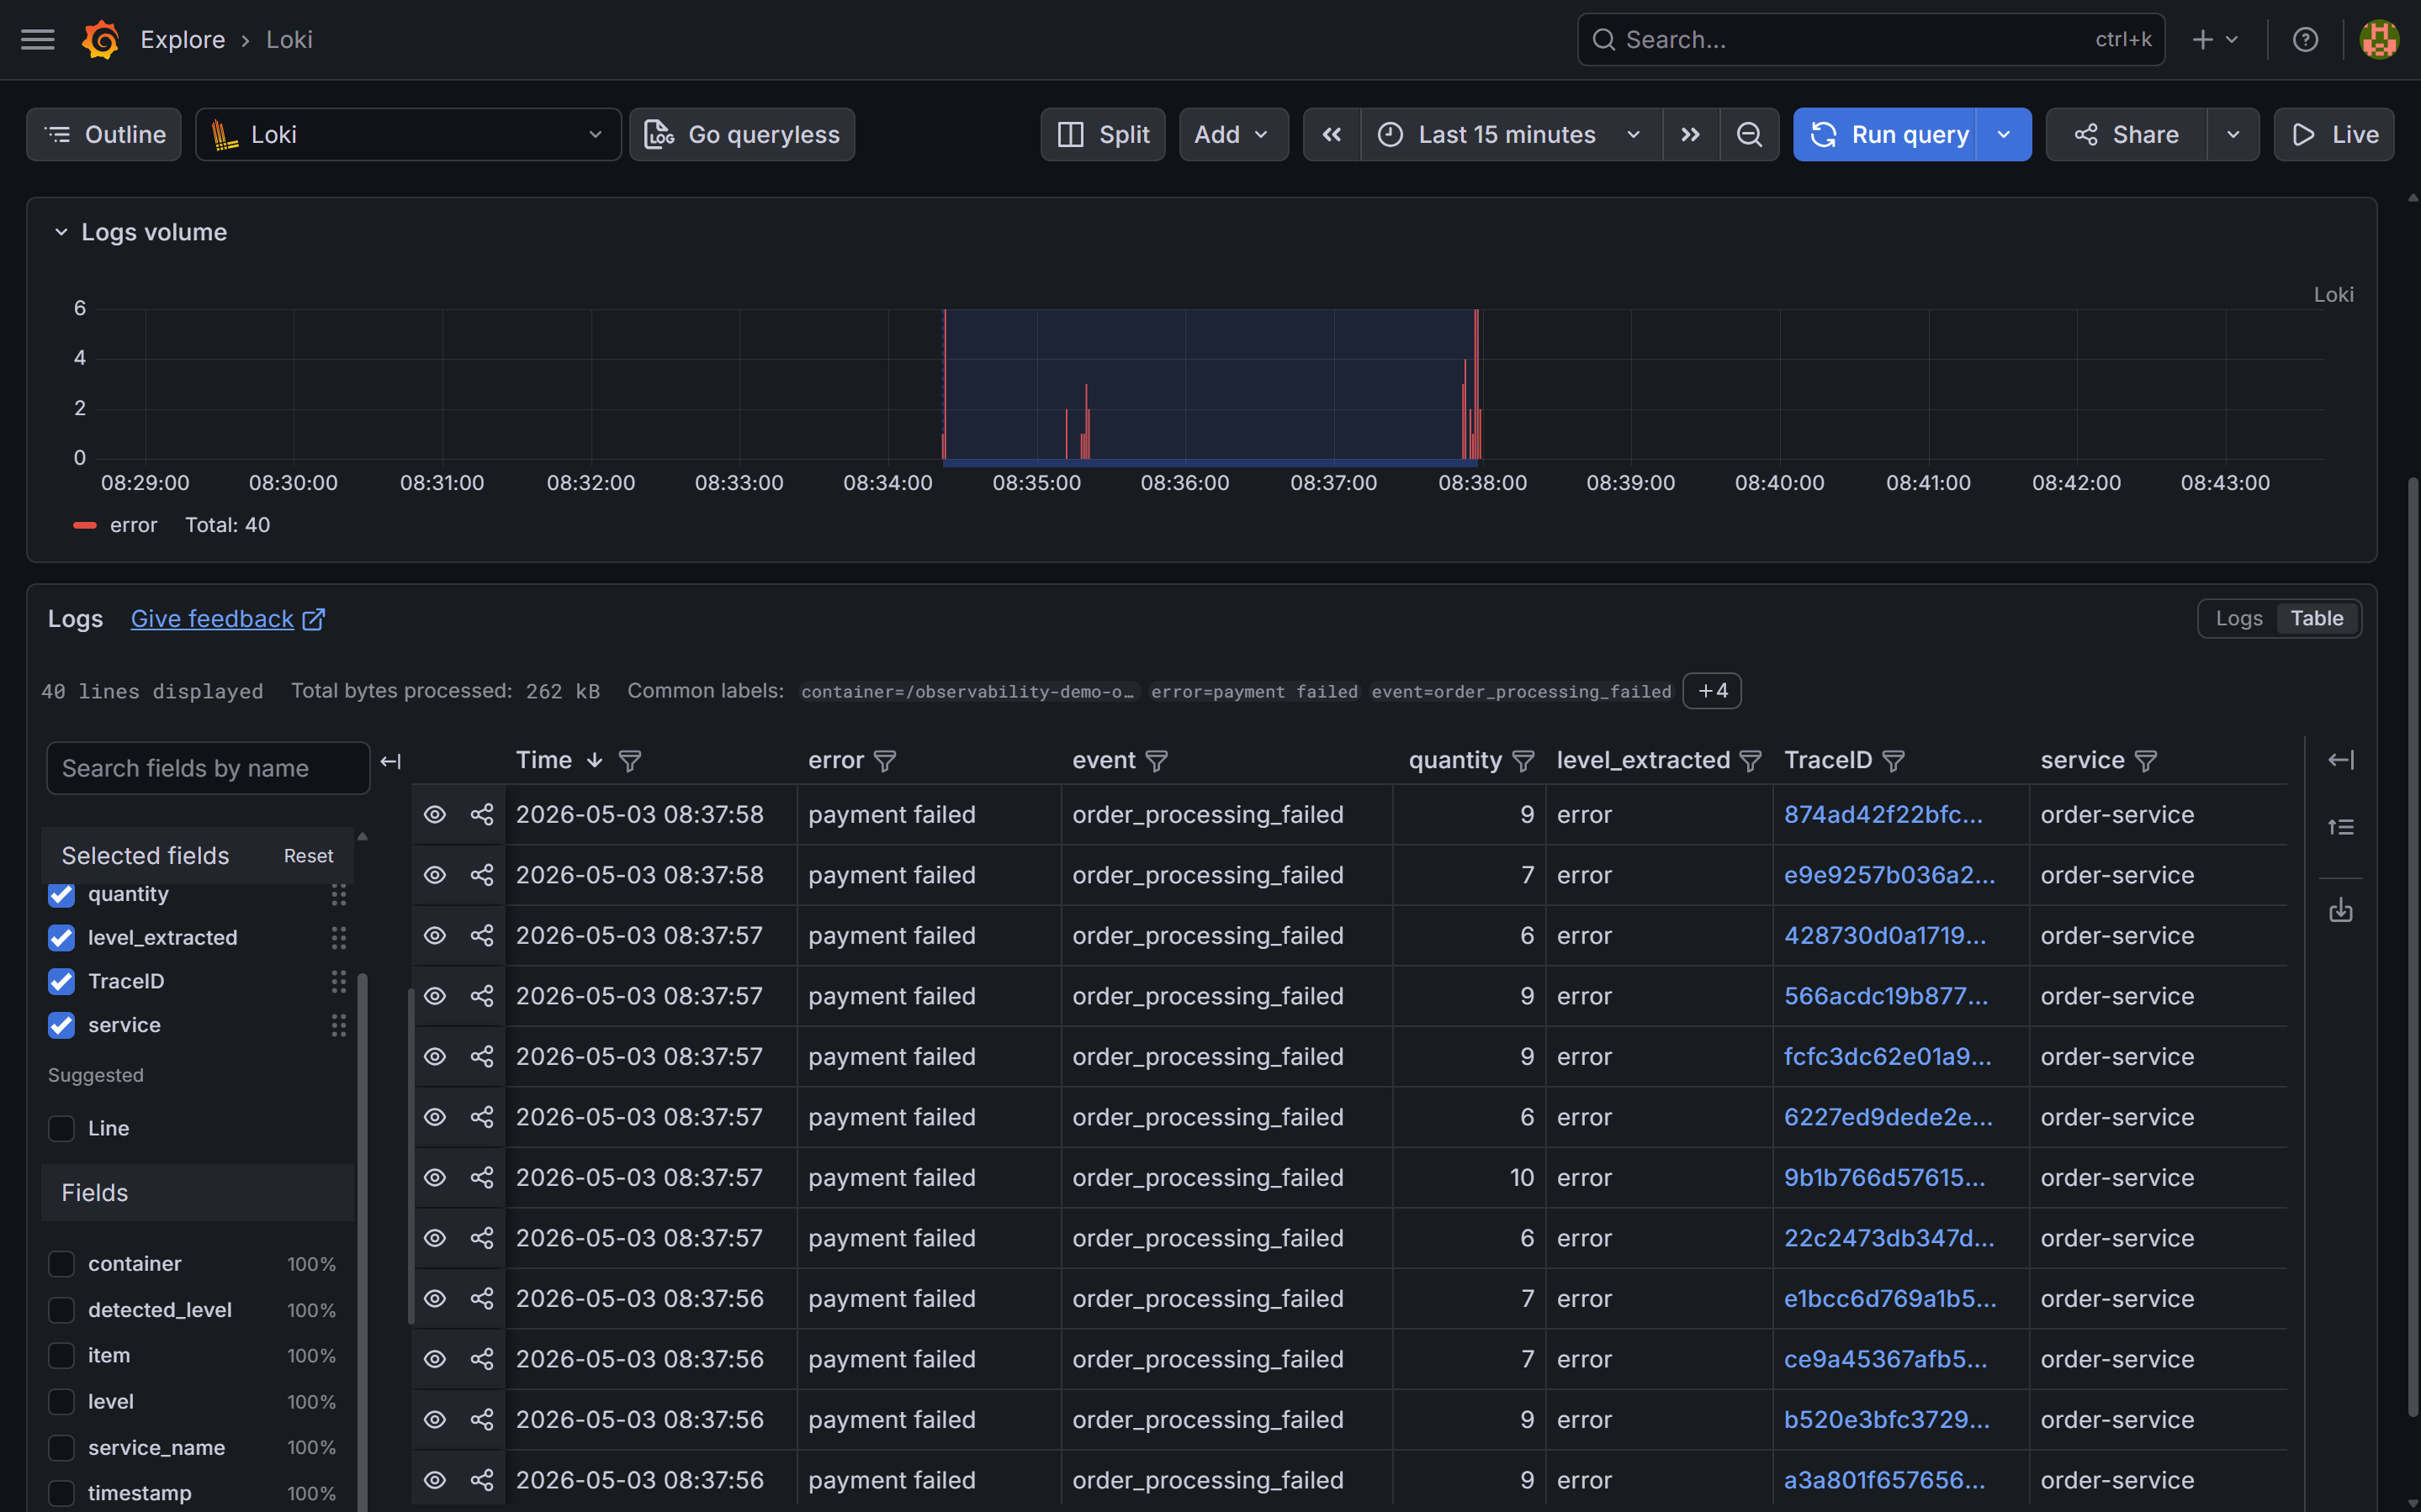Open trace 9b1b766d57615 link
This screenshot has width=2421, height=1512.
pyautogui.click(x=1883, y=1178)
